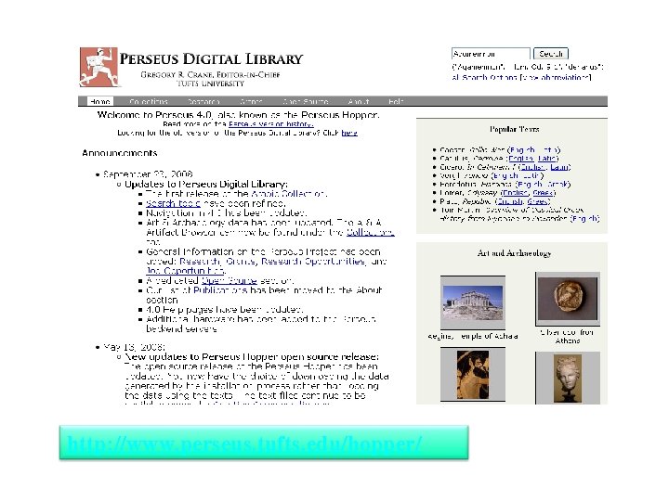Screen dimensions: 669x501
Task: Open Homer Odyssey English link
Action: (515, 193)
